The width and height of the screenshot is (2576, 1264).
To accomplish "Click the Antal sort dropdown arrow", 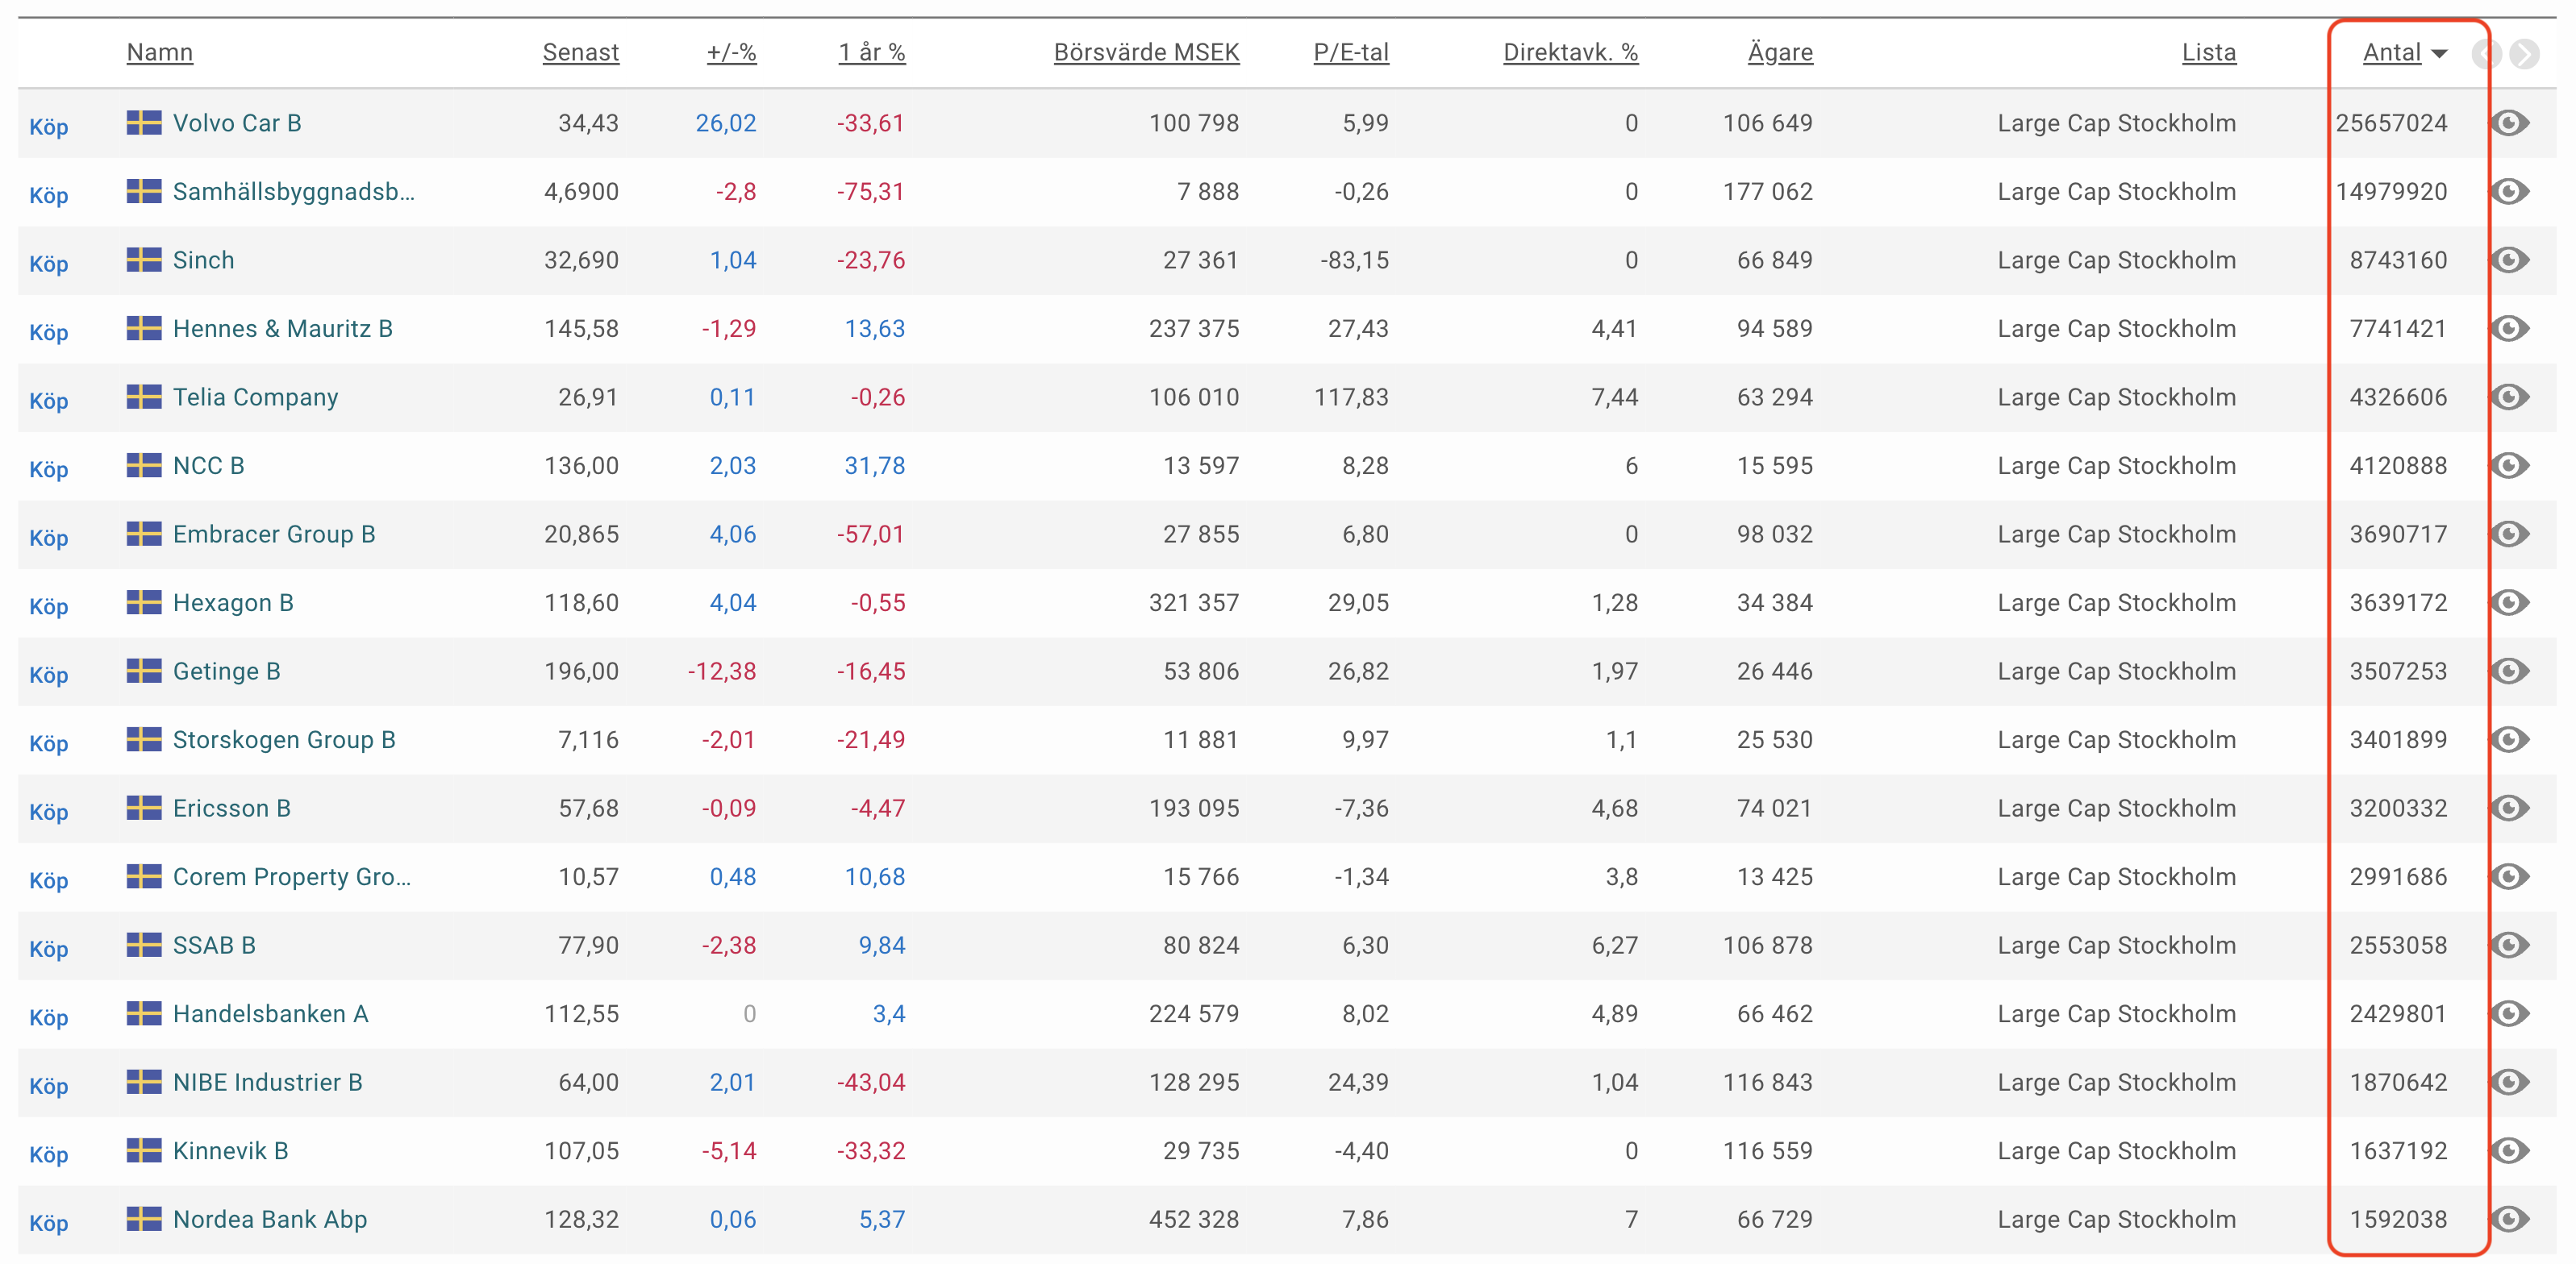I will click(2439, 54).
